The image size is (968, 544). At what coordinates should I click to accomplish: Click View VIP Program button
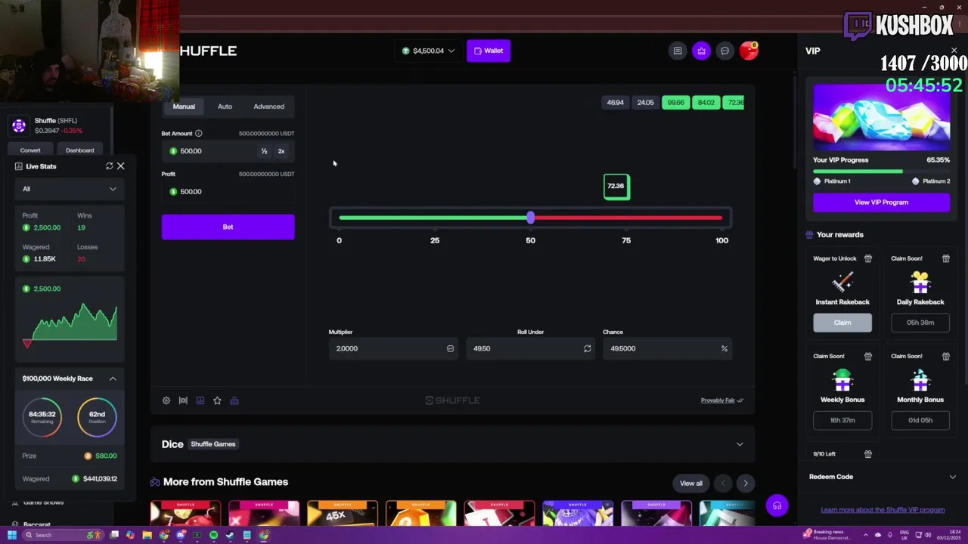(x=881, y=202)
